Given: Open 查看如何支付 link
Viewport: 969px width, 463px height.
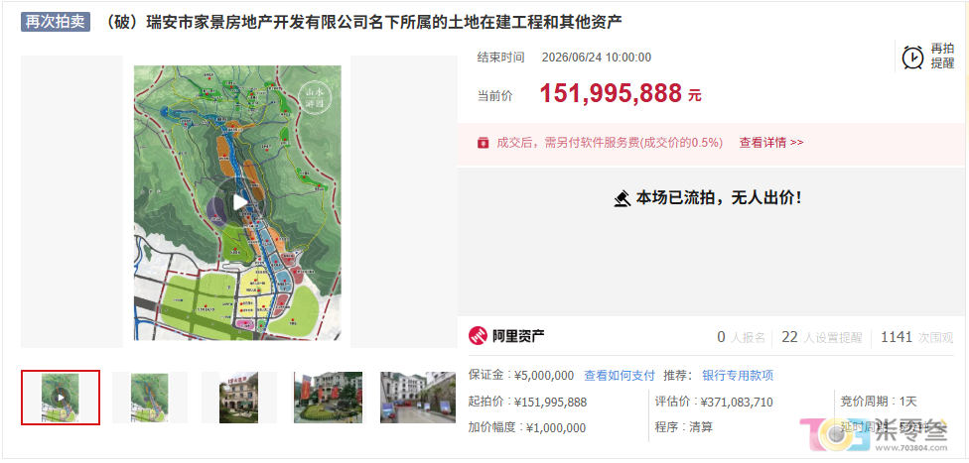Looking at the screenshot, I should [620, 376].
